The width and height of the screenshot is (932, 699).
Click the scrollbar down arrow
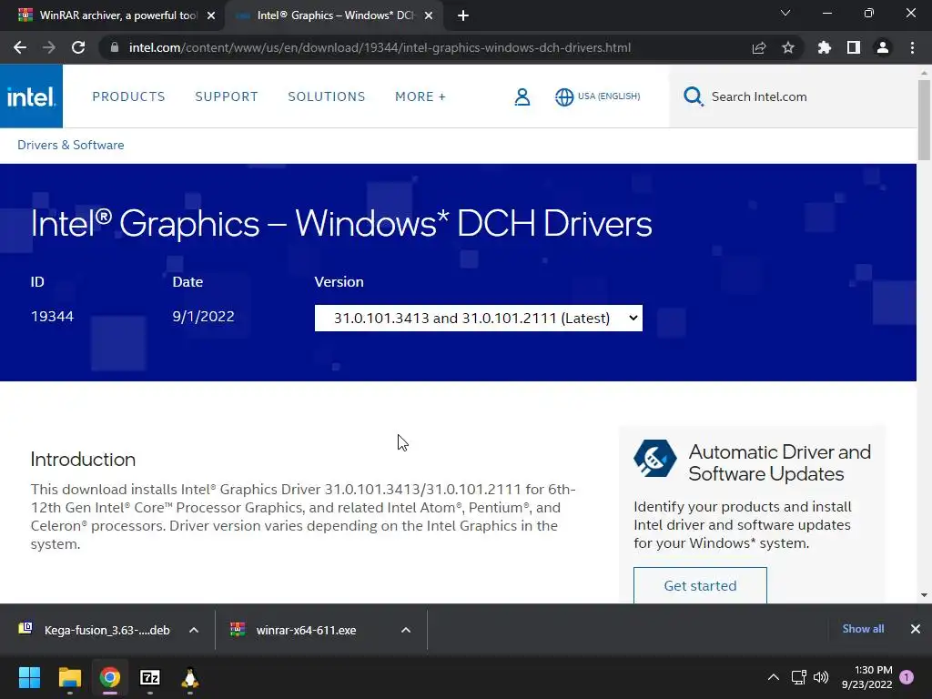pyautogui.click(x=925, y=595)
